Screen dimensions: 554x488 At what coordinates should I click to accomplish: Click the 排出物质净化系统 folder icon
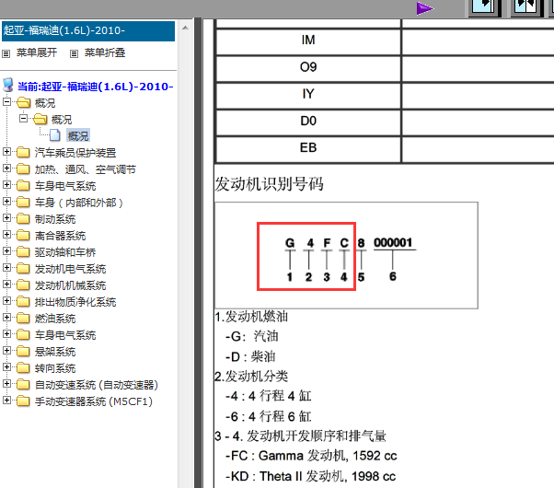coord(23,302)
